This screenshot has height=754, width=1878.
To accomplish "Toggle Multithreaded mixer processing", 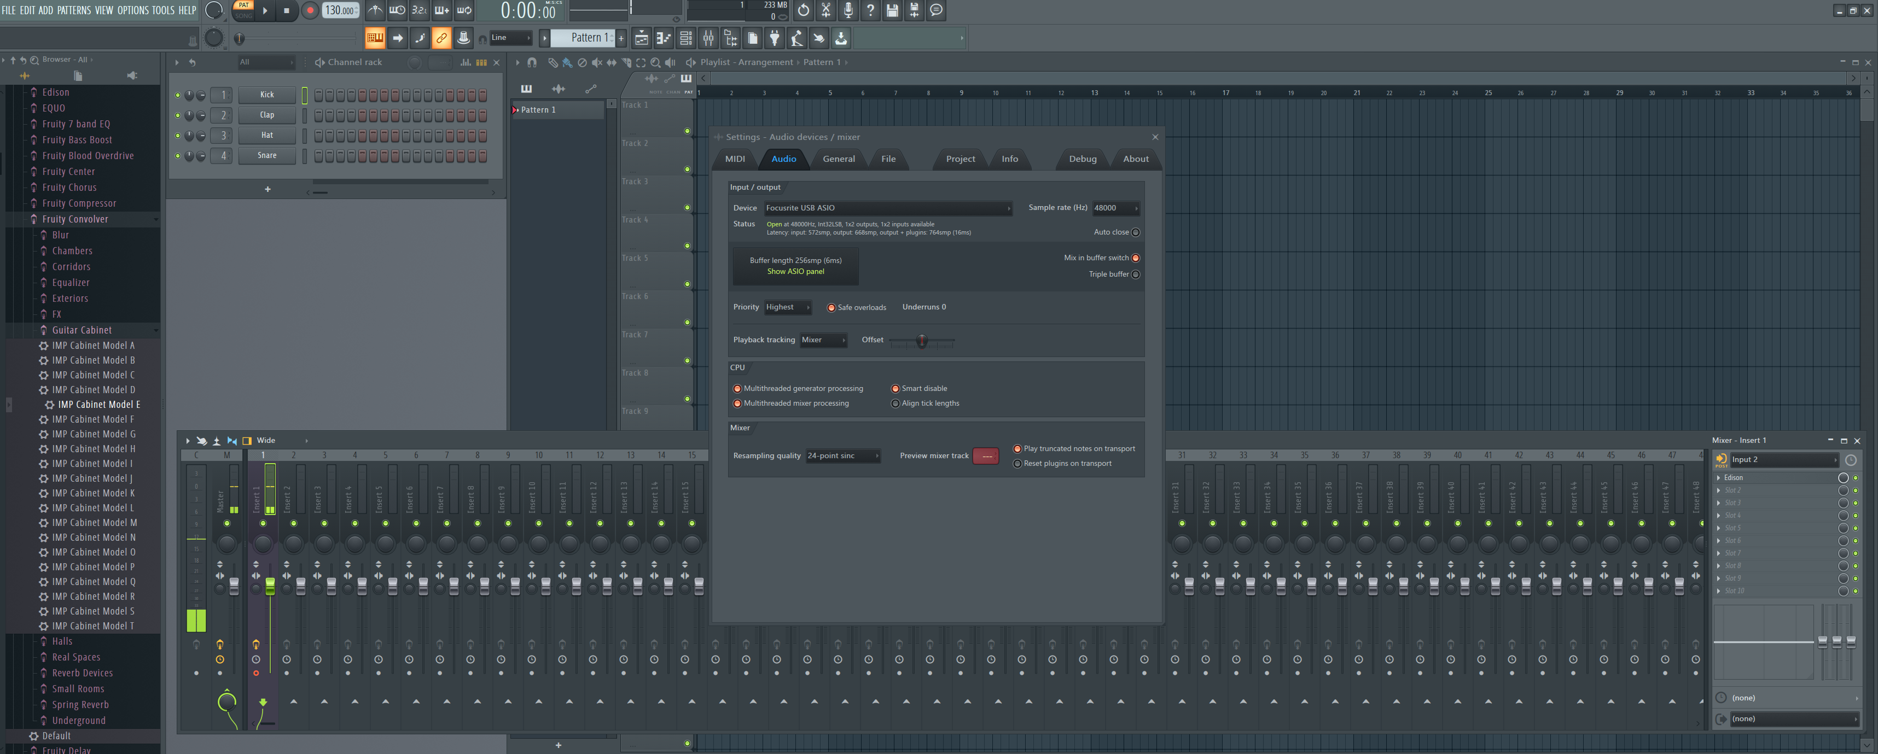I will click(x=737, y=404).
